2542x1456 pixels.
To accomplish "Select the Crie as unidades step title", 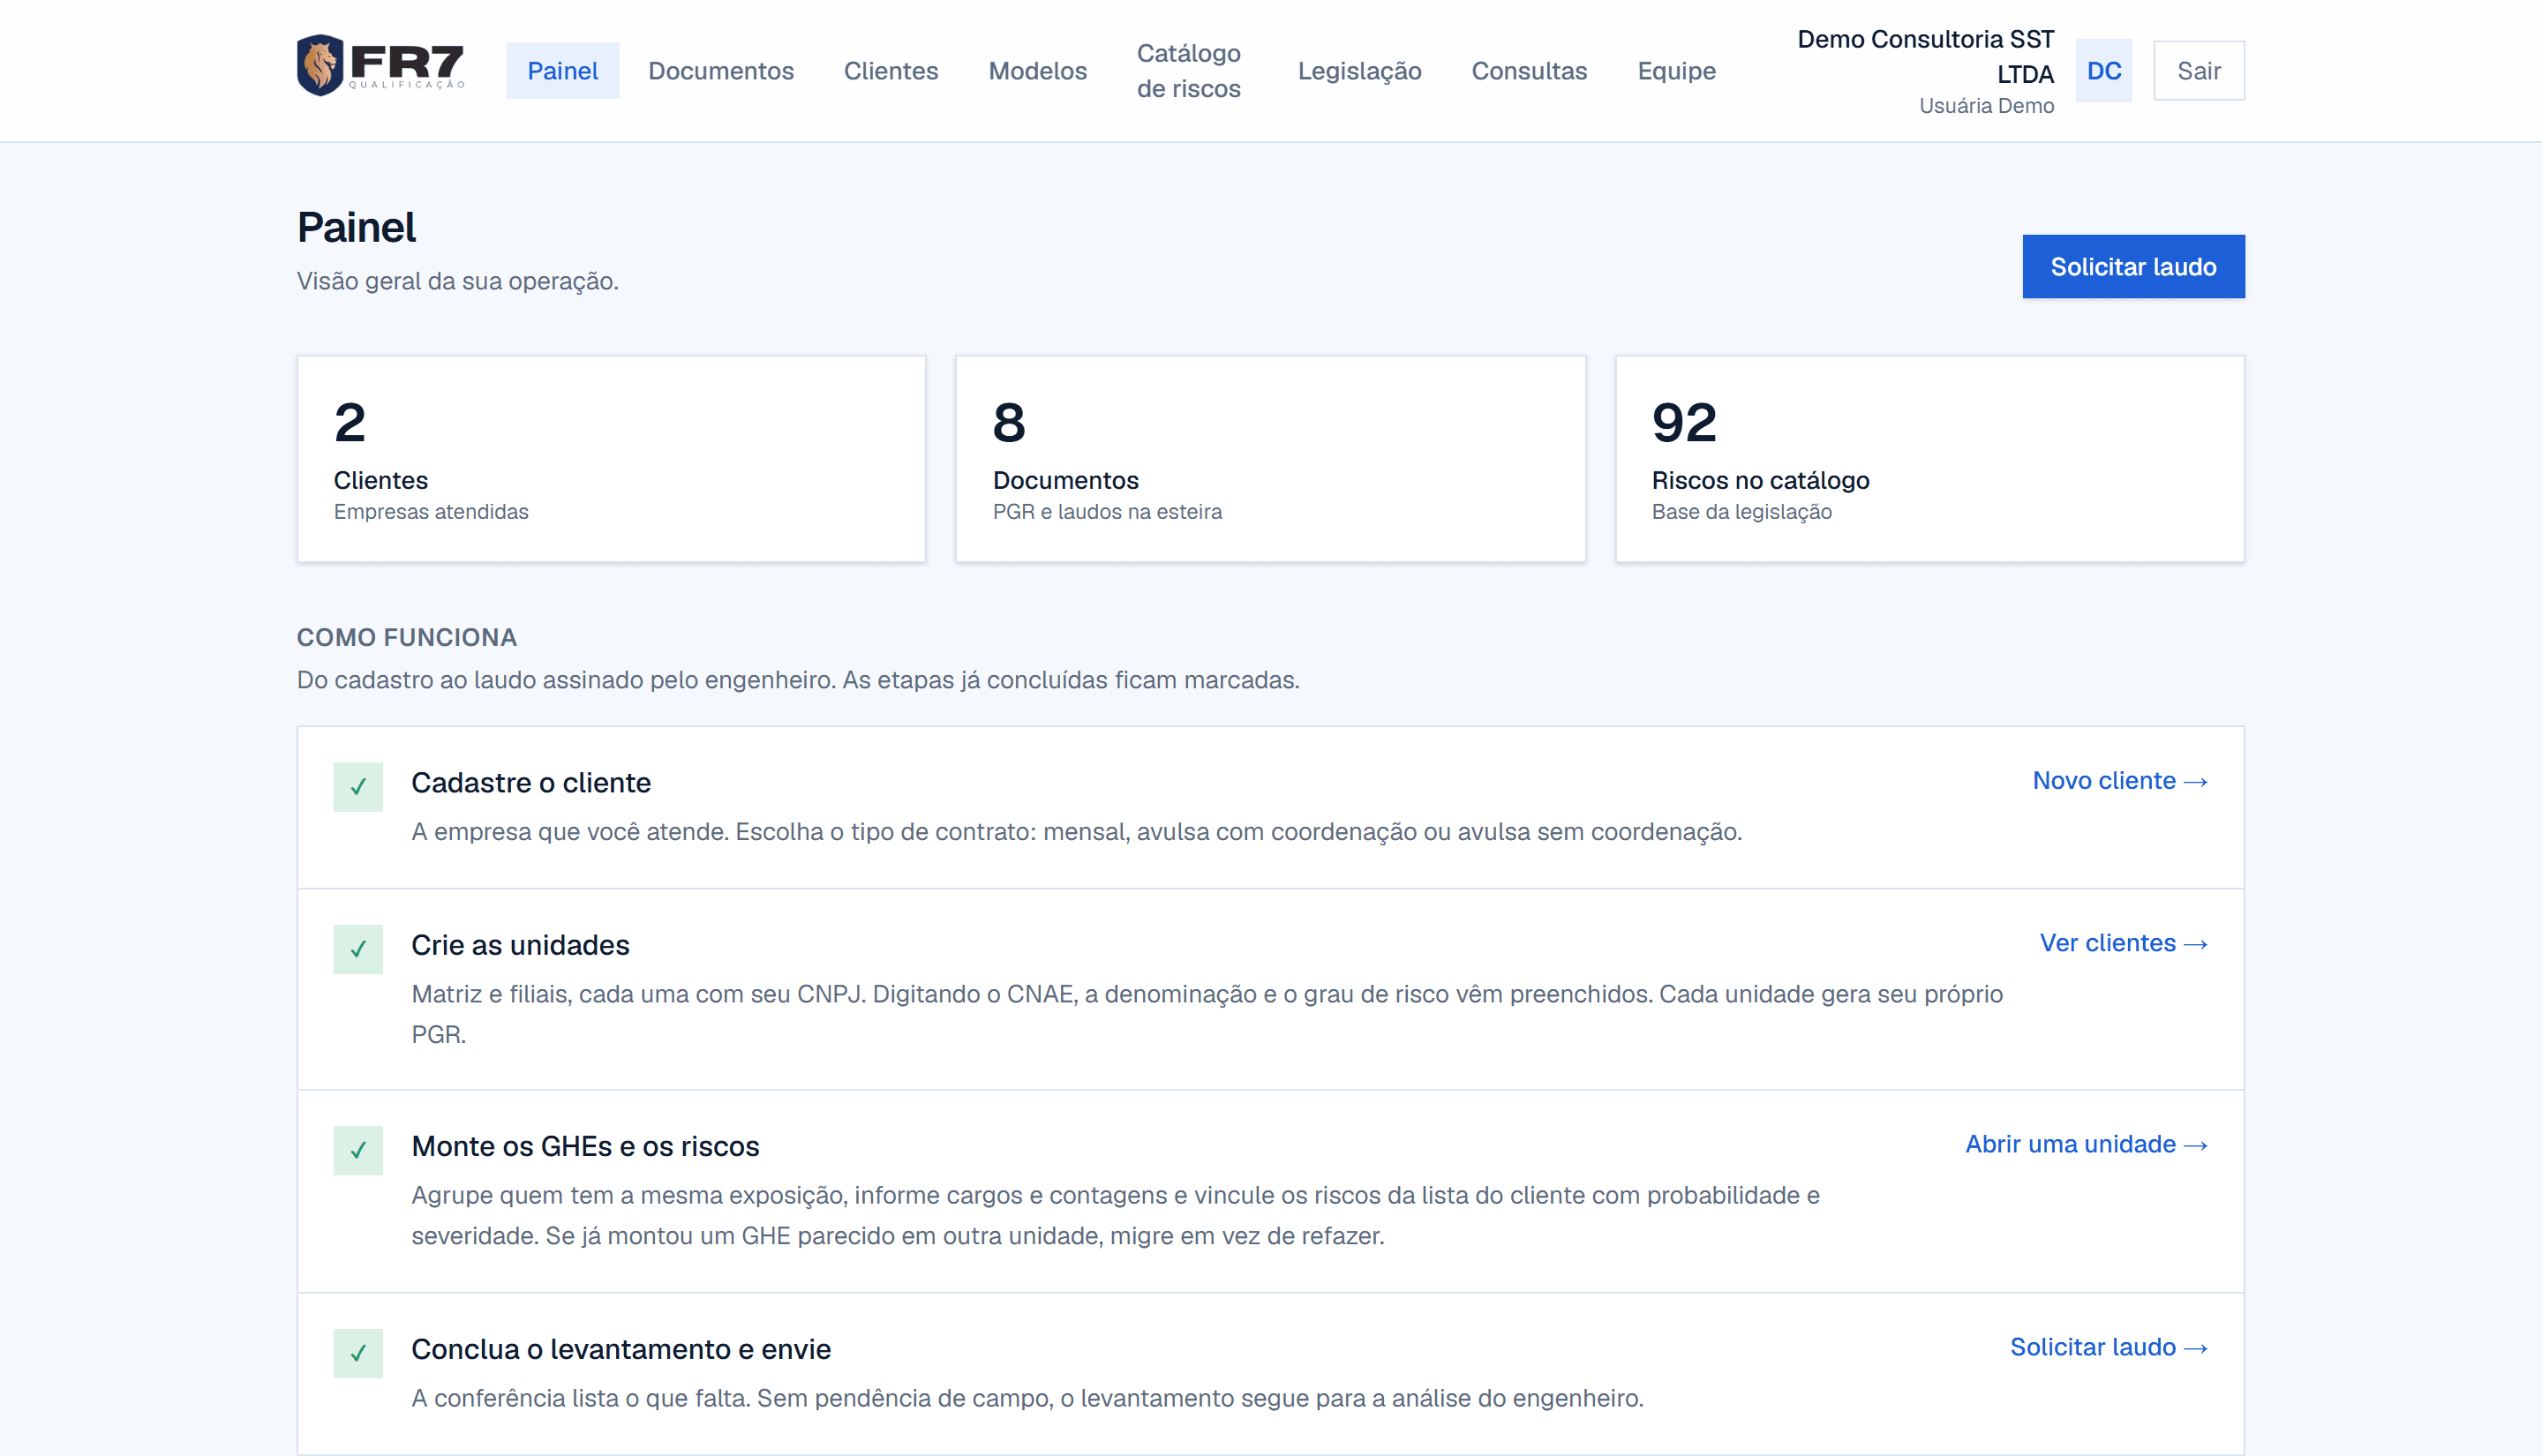I will tap(520, 945).
